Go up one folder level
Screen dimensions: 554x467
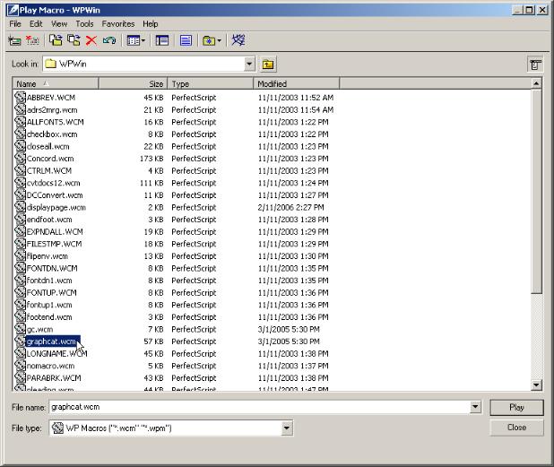coord(268,65)
